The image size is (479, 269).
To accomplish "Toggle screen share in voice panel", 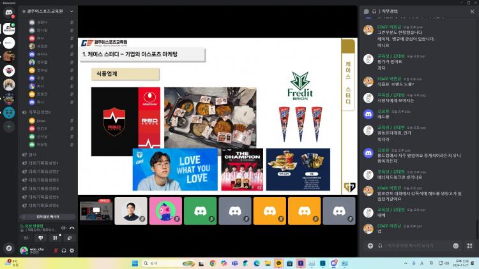I will pyautogui.click(x=41, y=238).
